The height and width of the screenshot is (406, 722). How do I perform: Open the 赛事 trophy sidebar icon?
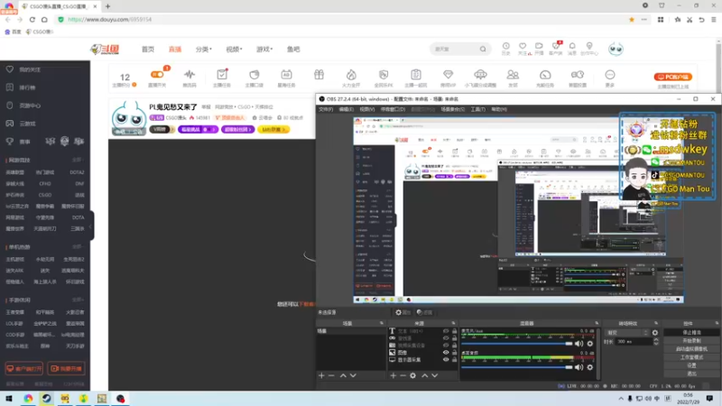coord(10,142)
